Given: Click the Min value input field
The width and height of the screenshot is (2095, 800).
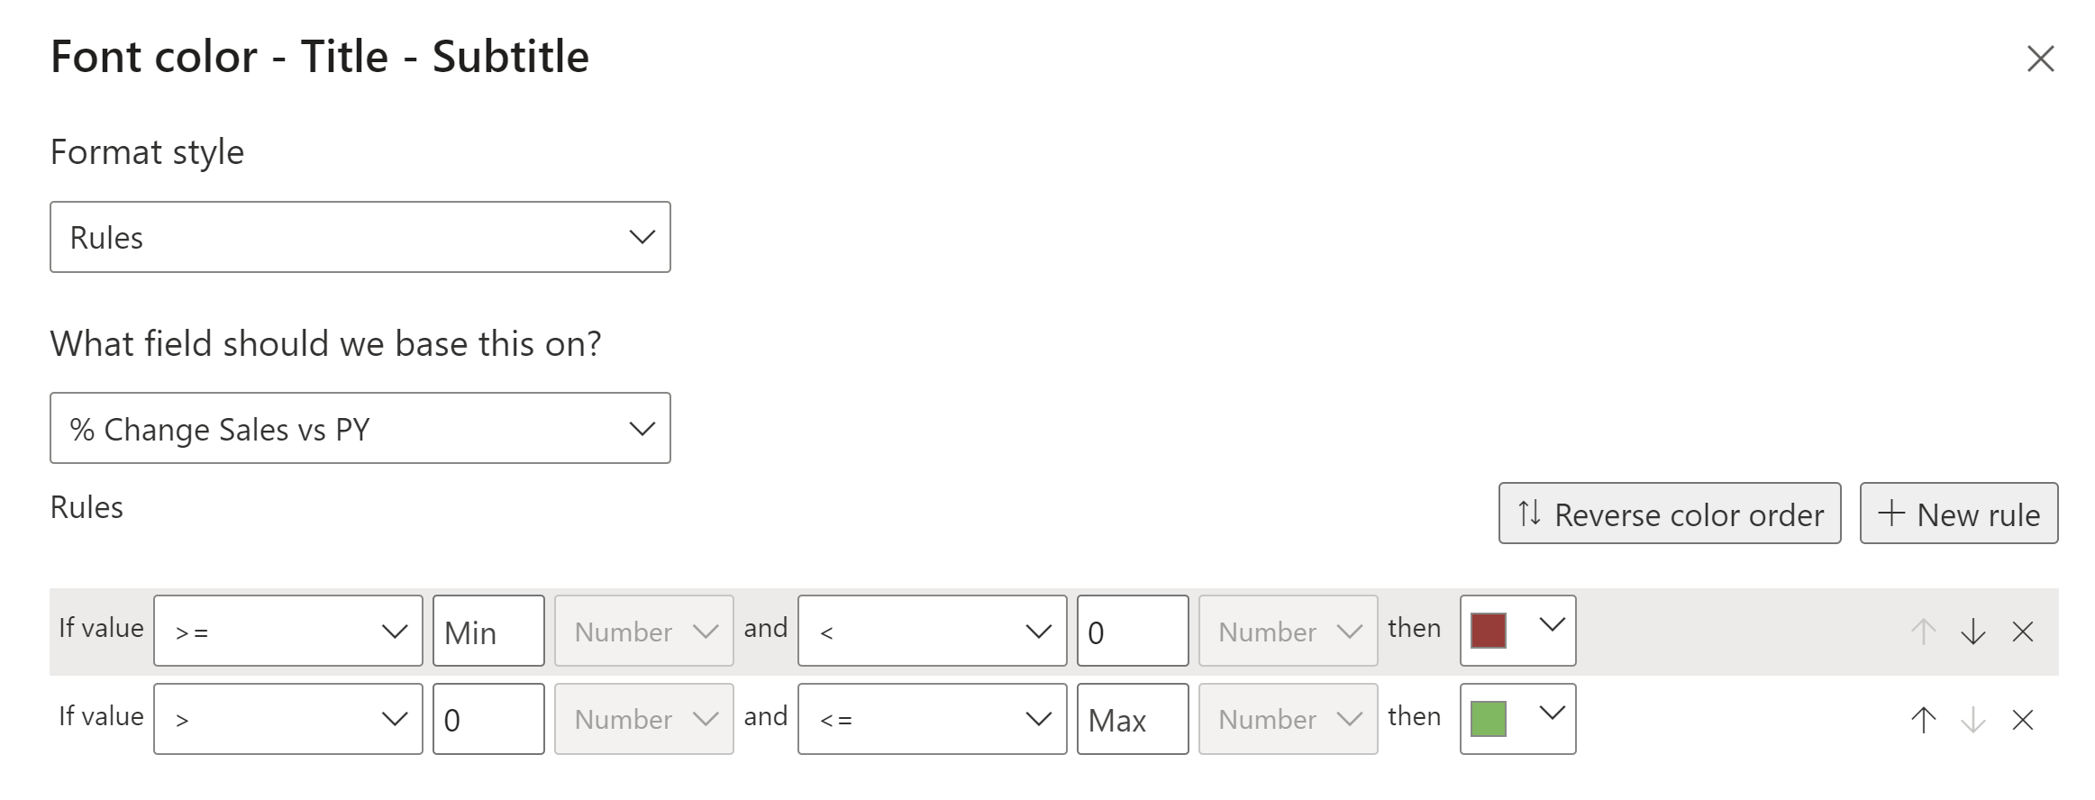Looking at the screenshot, I should pyautogui.click(x=487, y=631).
